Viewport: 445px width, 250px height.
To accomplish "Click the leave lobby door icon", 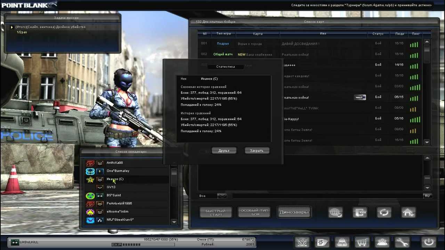I will point(360,212).
